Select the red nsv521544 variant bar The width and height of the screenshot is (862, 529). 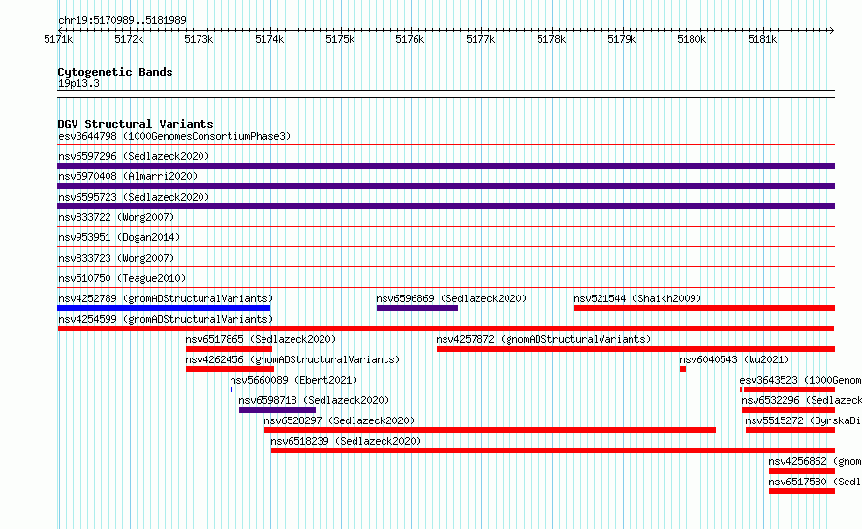click(x=705, y=308)
